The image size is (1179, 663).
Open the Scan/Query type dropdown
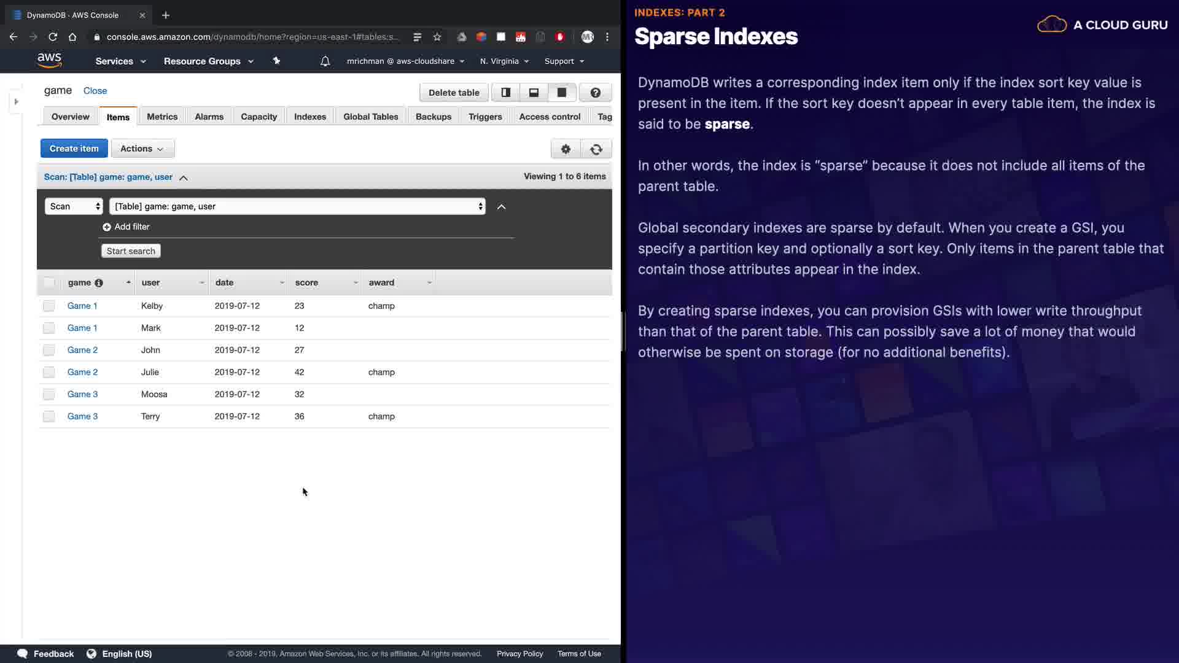tap(74, 206)
